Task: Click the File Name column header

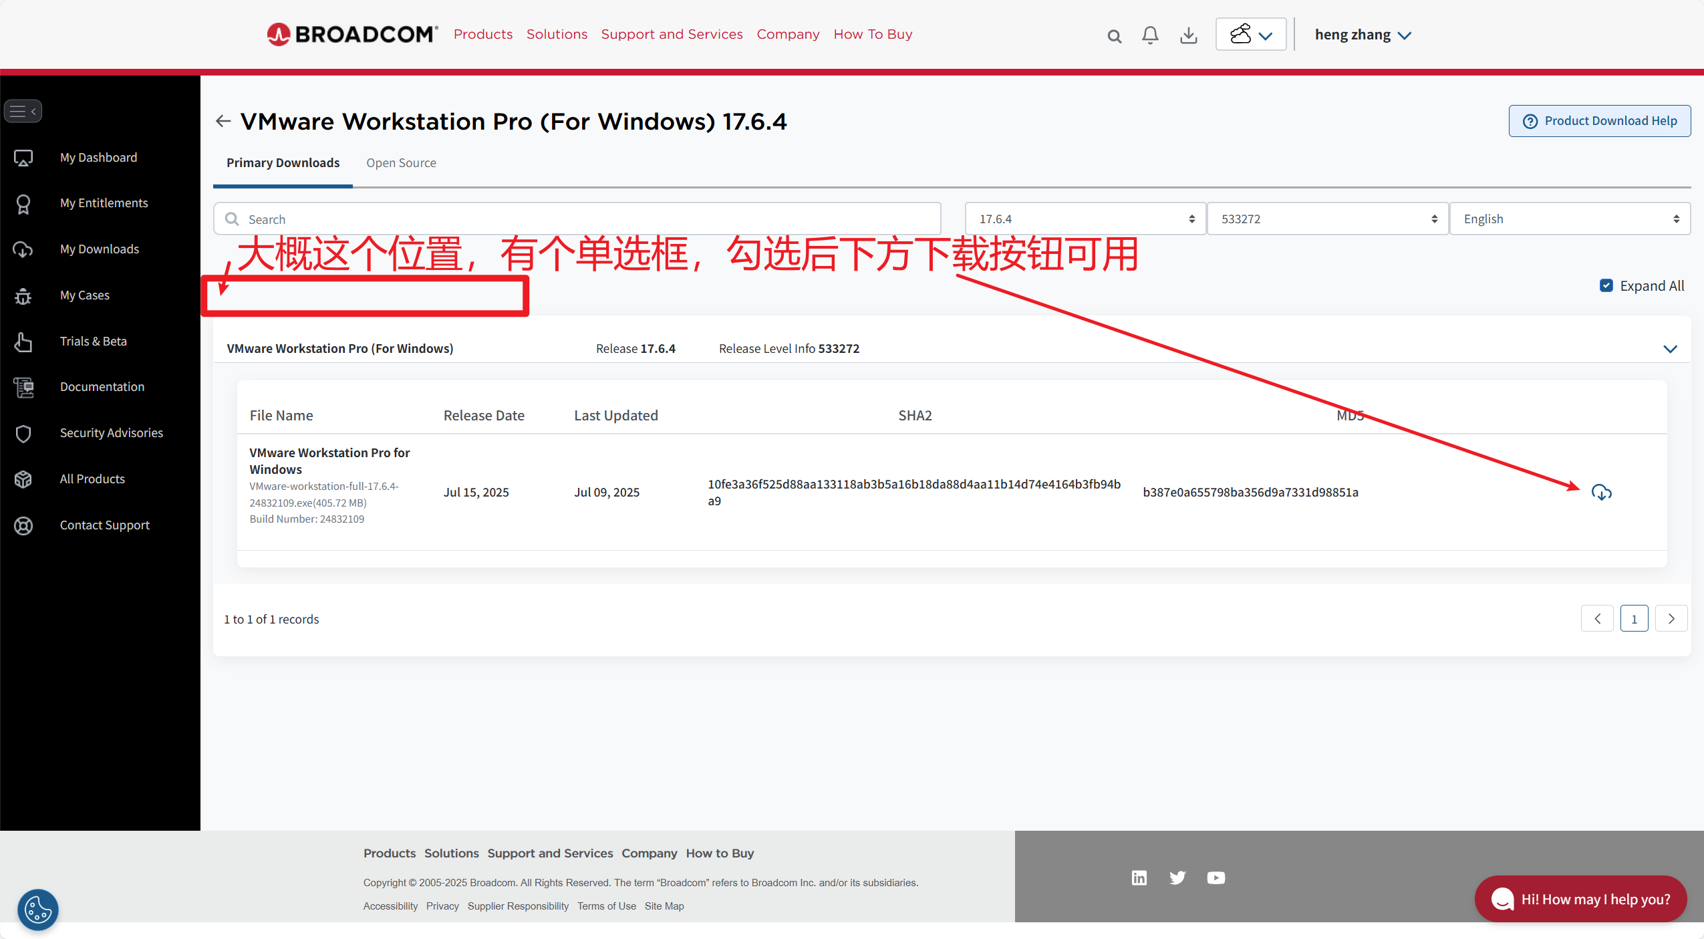Action: pos(281,416)
